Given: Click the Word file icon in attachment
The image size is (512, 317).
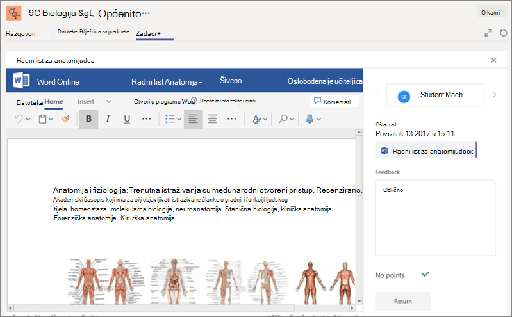Looking at the screenshot, I should click(x=384, y=151).
